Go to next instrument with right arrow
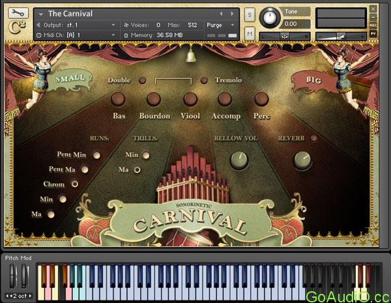The width and height of the screenshot is (391, 303). [x=232, y=14]
